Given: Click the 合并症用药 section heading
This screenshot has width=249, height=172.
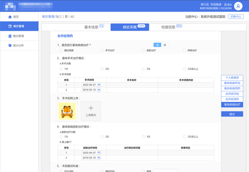Looking at the screenshot, I should point(65,36).
